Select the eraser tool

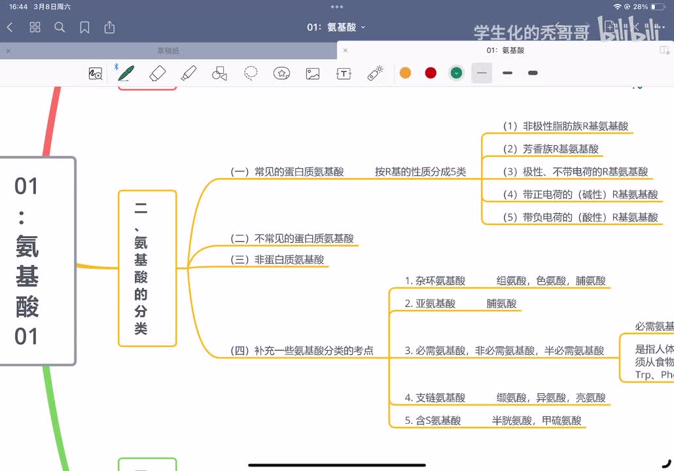[x=157, y=73]
